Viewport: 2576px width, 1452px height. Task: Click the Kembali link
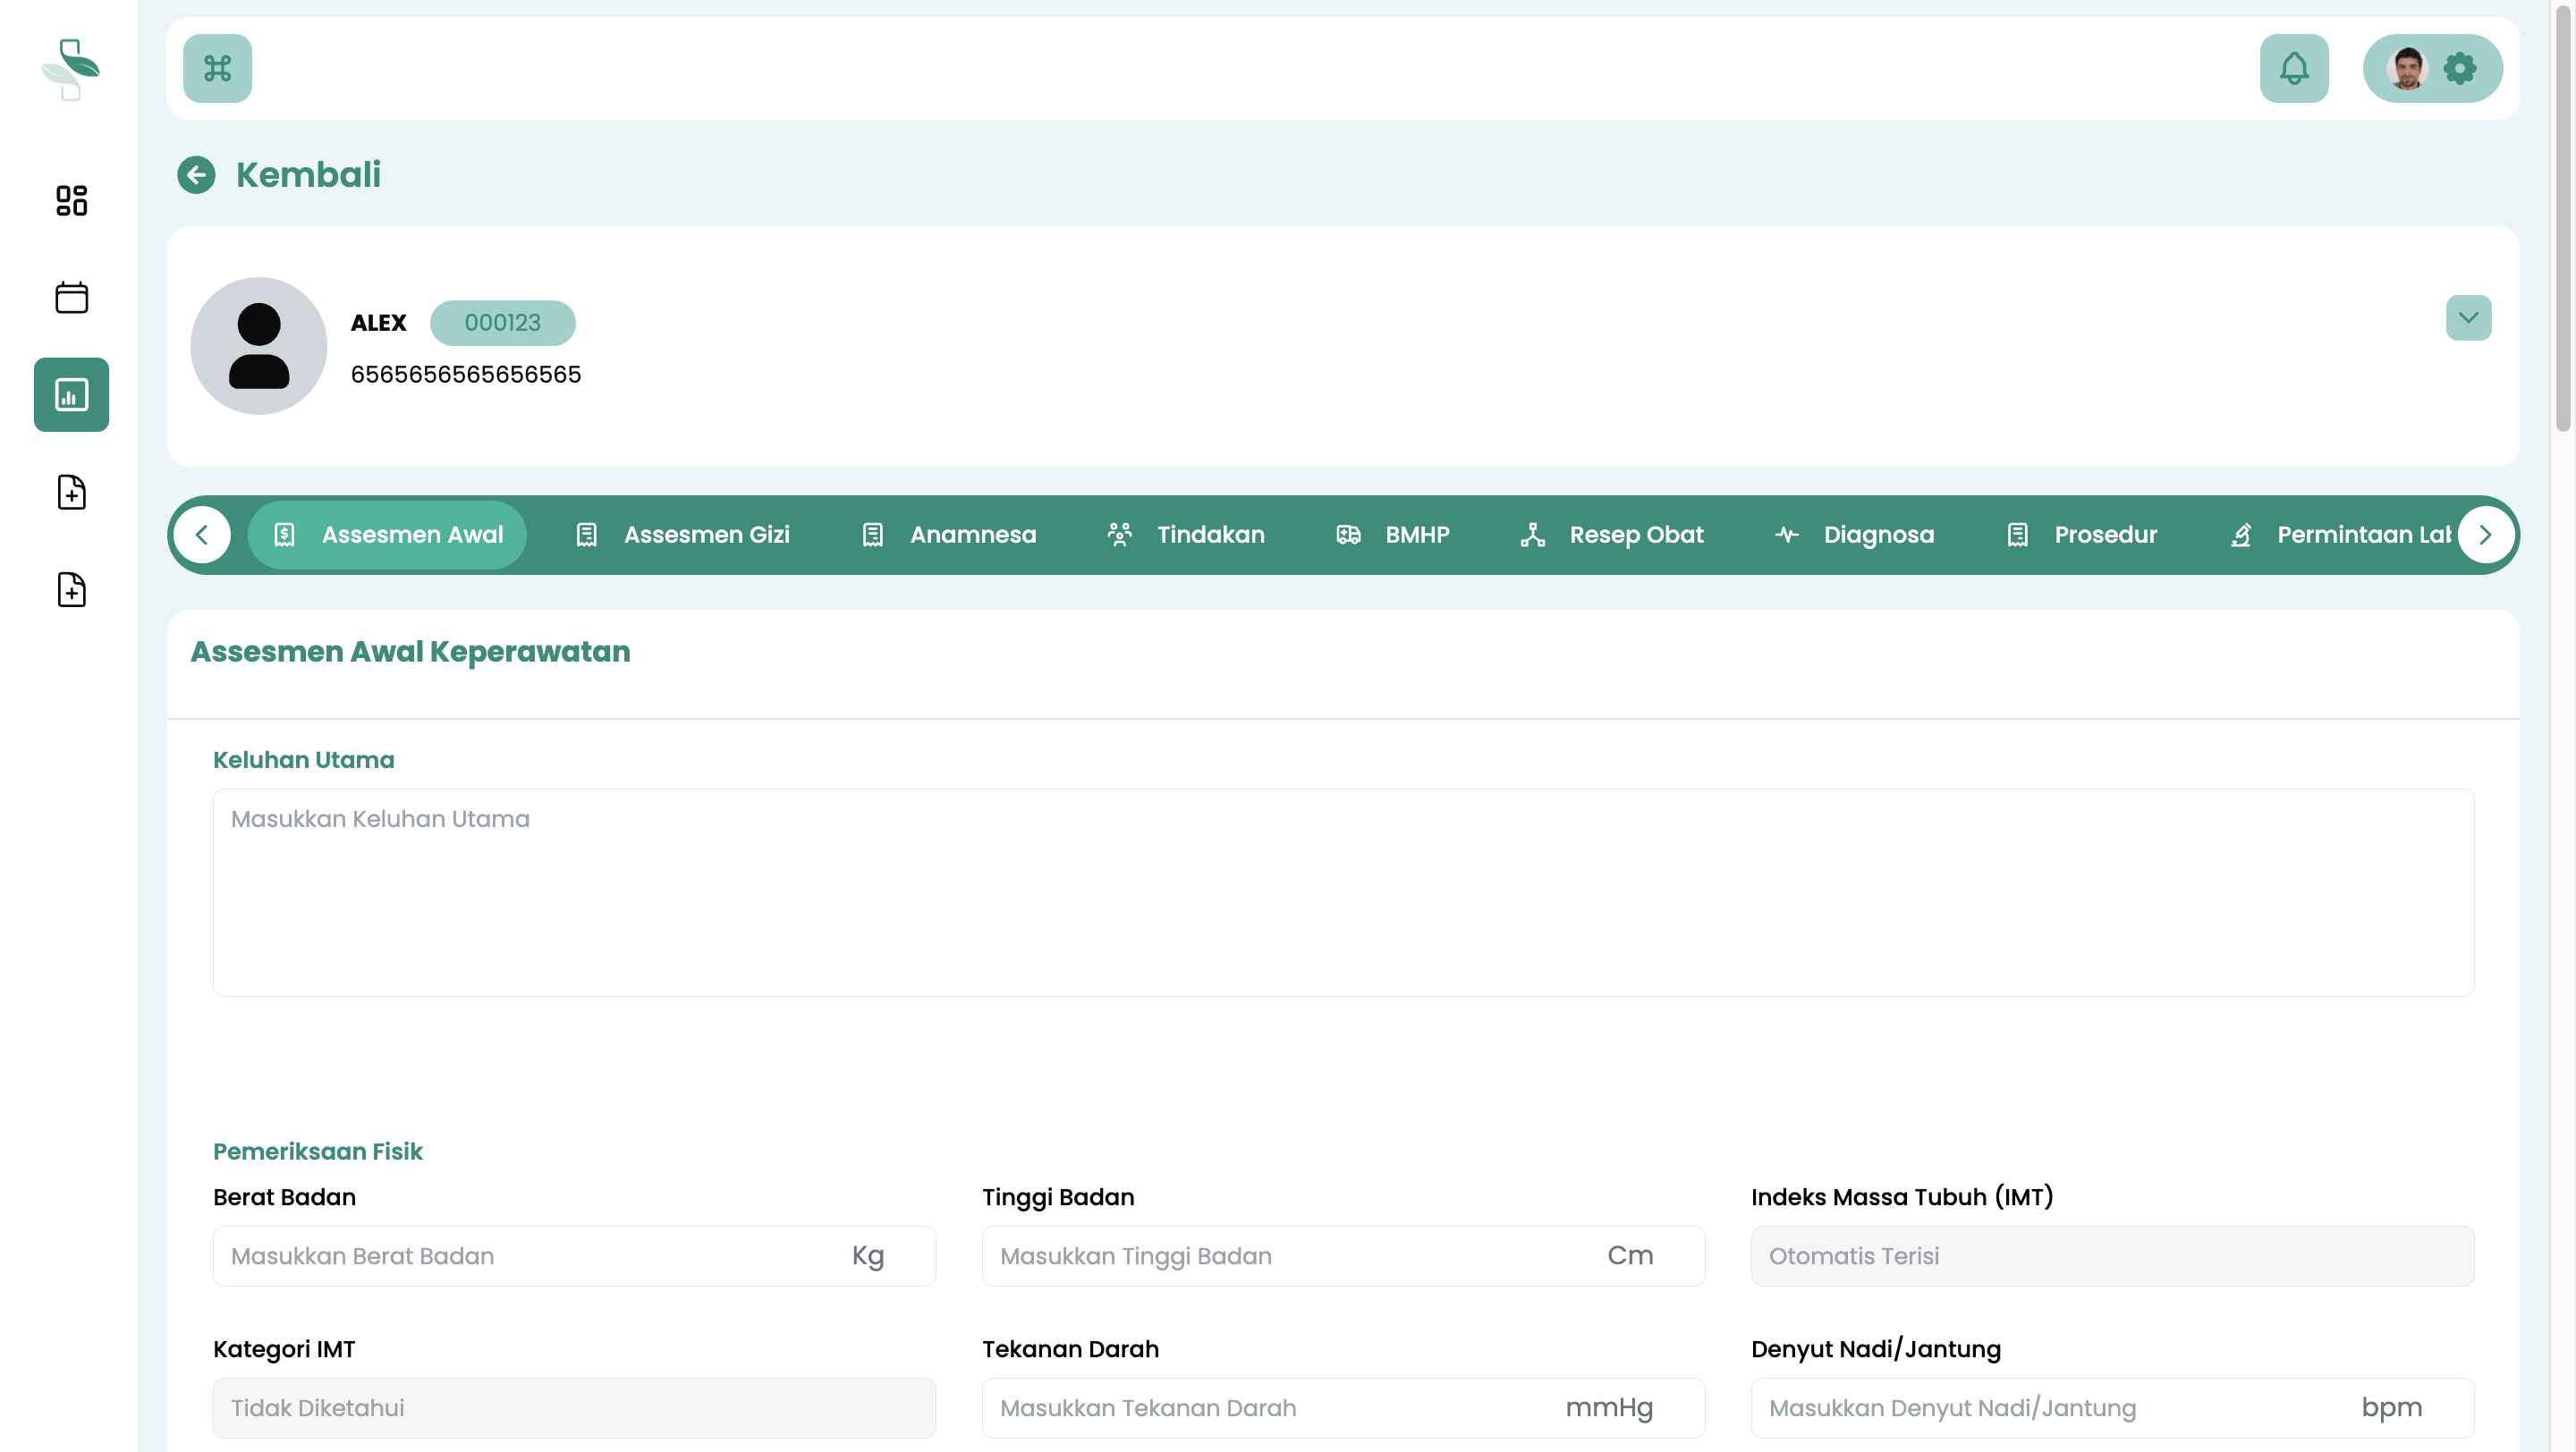coord(308,175)
